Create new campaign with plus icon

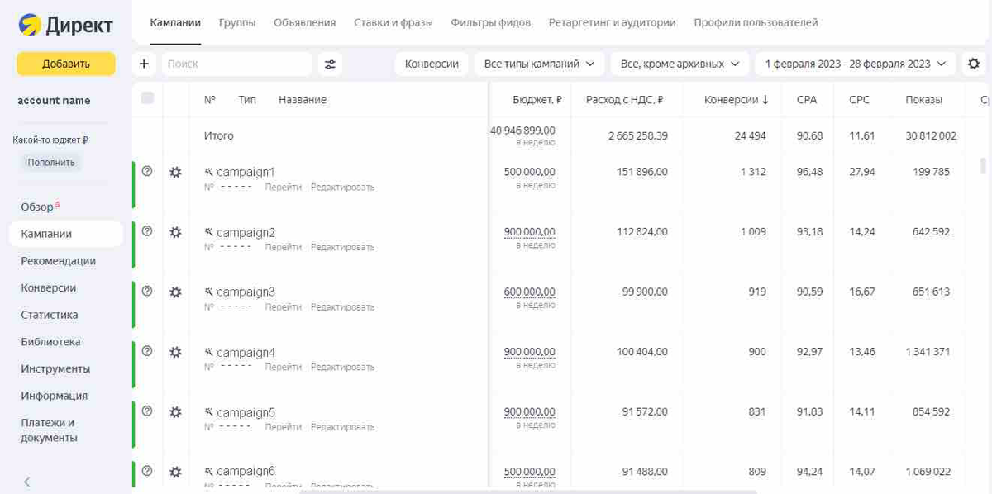click(144, 63)
